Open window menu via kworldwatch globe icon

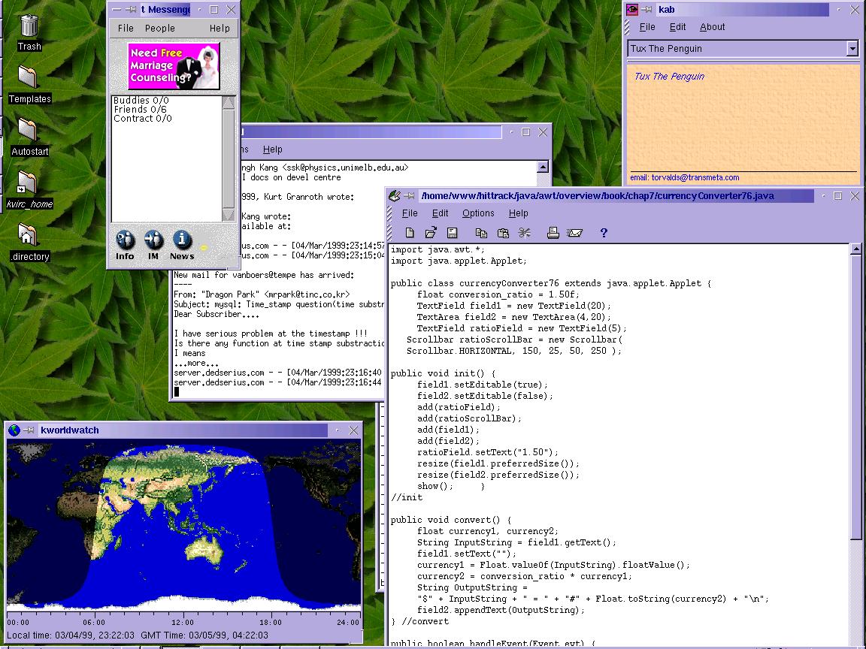(14, 430)
